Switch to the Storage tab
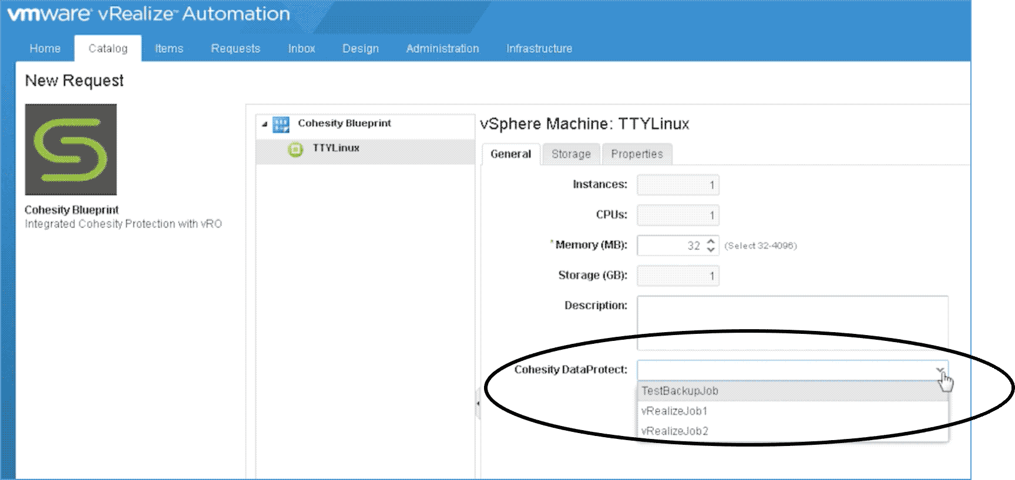The image size is (1015, 480). [571, 154]
